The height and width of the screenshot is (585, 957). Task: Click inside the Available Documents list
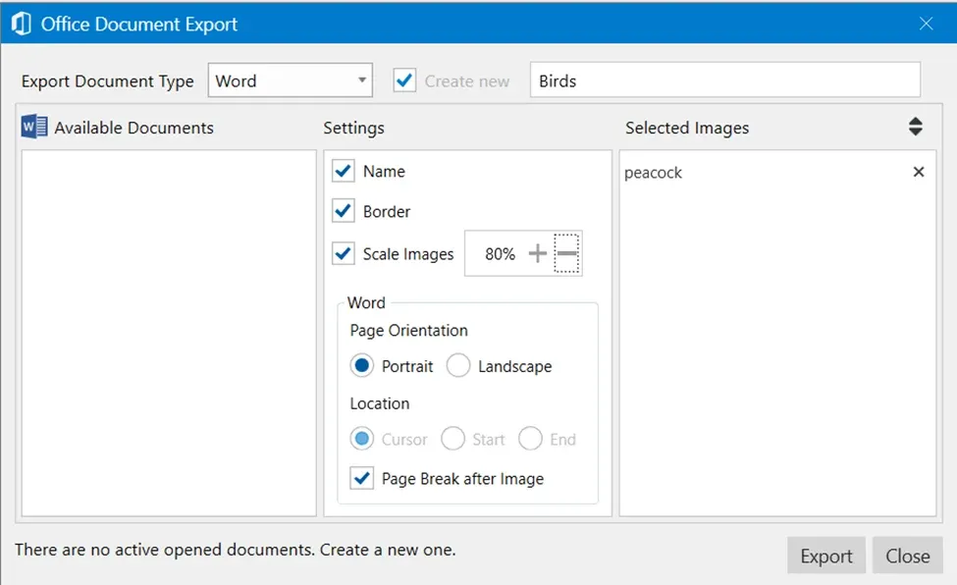point(169,333)
